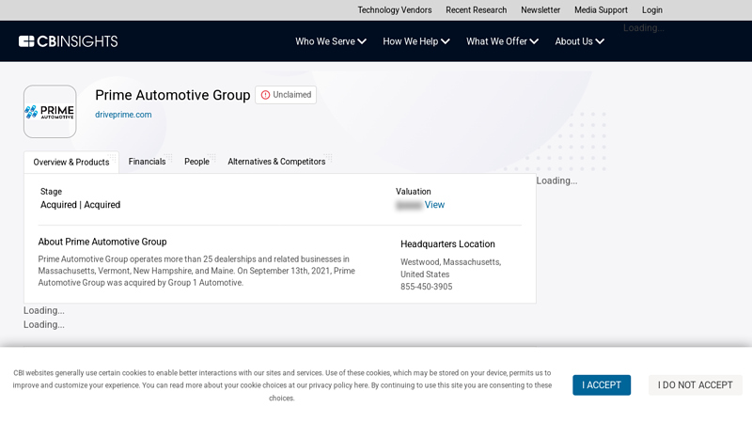Click the Valuation label

tap(413, 192)
